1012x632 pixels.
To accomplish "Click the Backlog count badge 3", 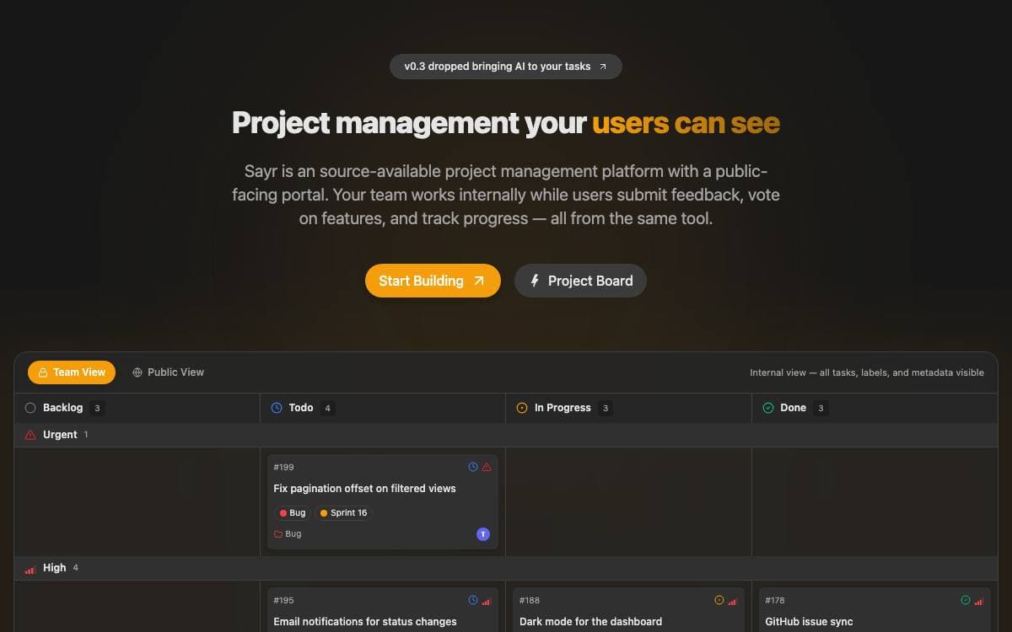I will (x=97, y=408).
